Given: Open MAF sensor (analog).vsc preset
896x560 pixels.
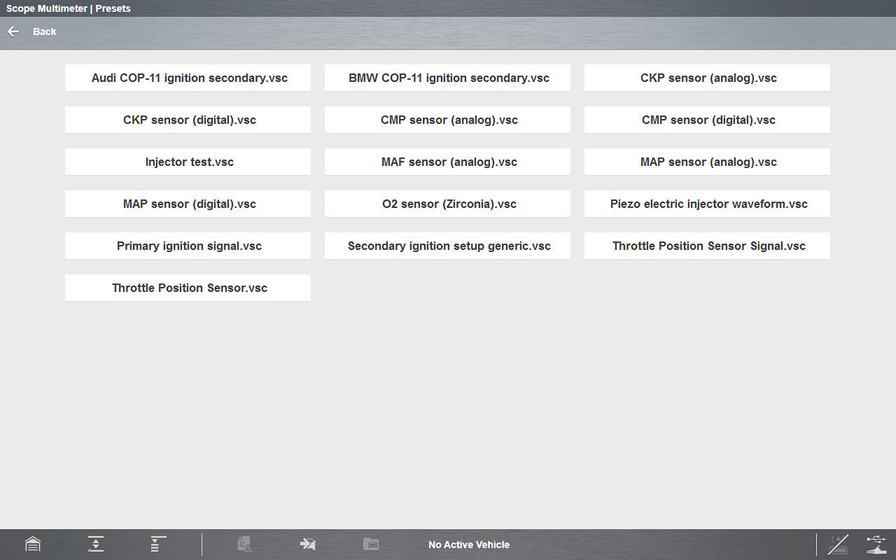Looking at the screenshot, I should 448,162.
